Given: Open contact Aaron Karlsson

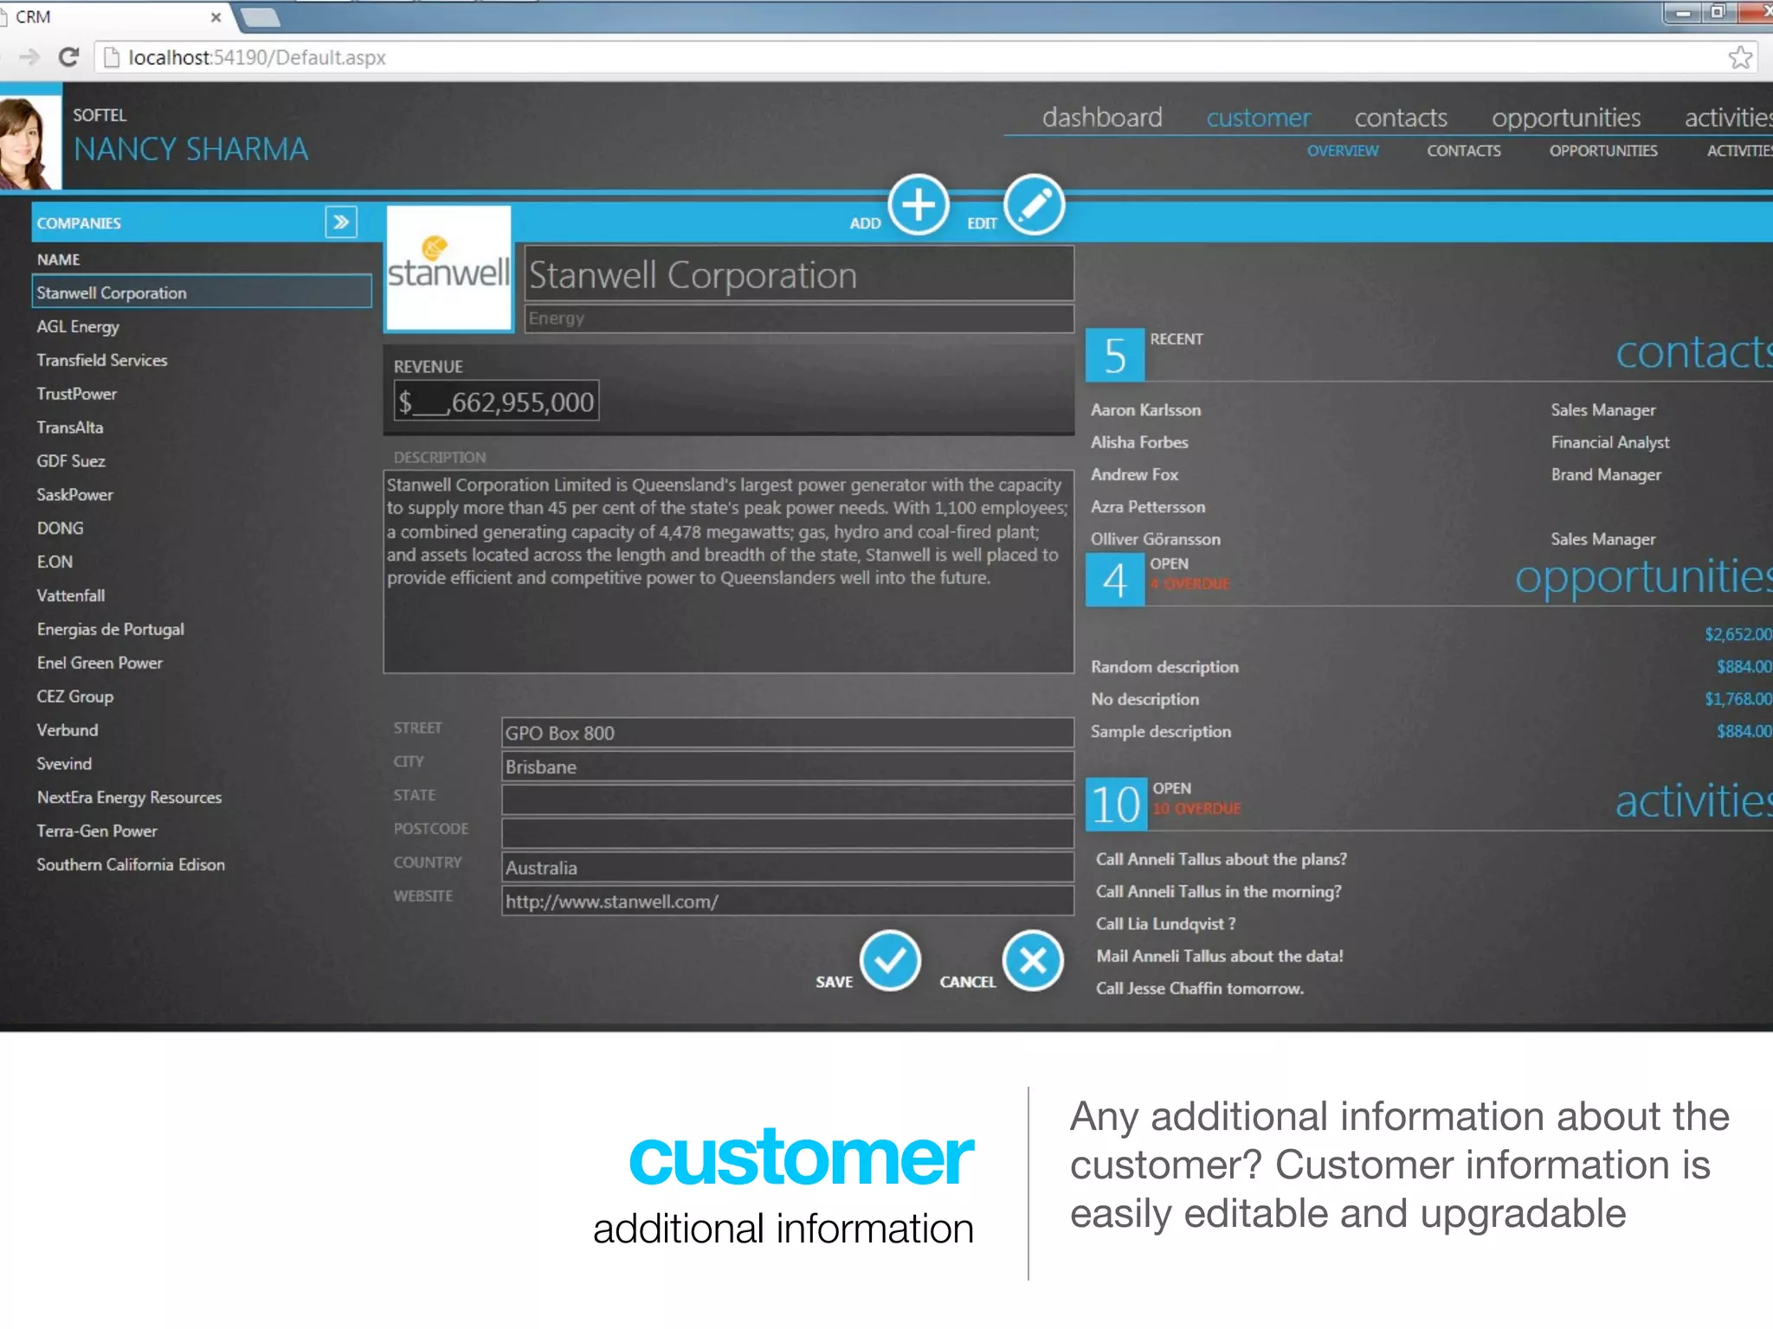Looking at the screenshot, I should pos(1146,410).
